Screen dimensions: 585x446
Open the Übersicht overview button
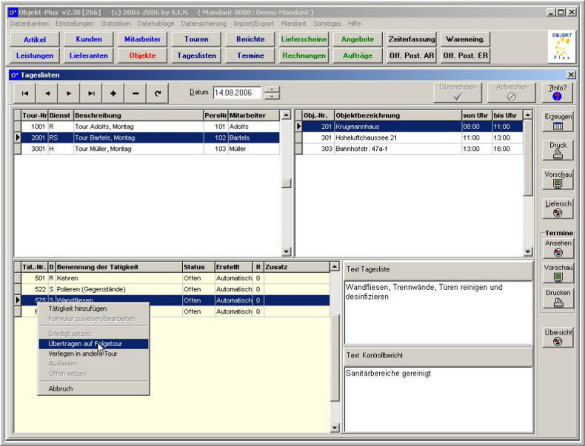coord(558,337)
